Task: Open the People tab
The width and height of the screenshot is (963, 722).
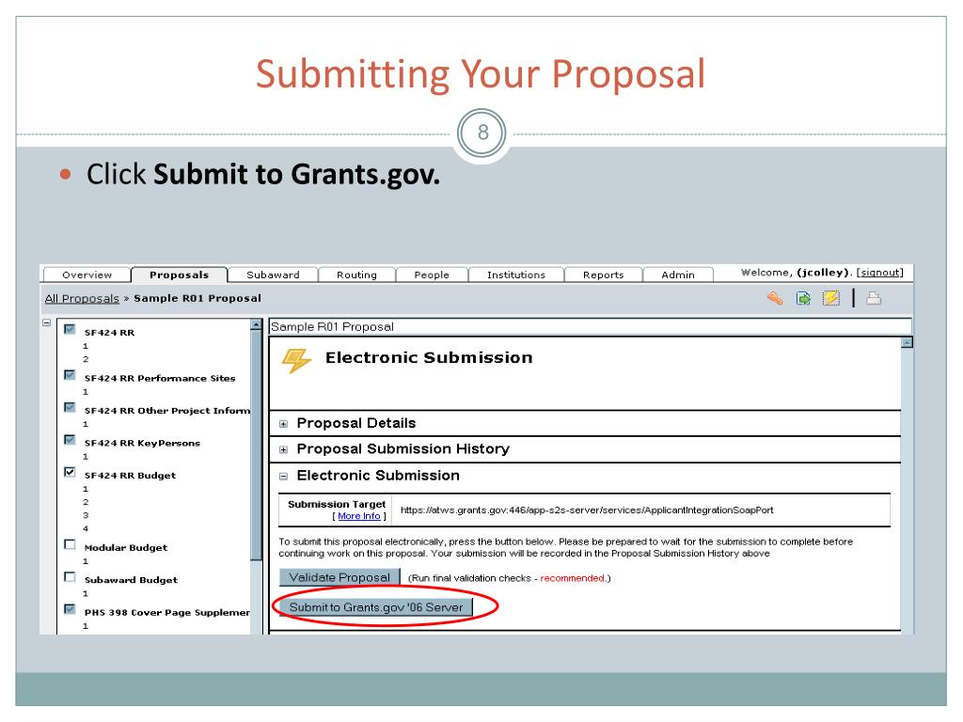Action: [432, 275]
